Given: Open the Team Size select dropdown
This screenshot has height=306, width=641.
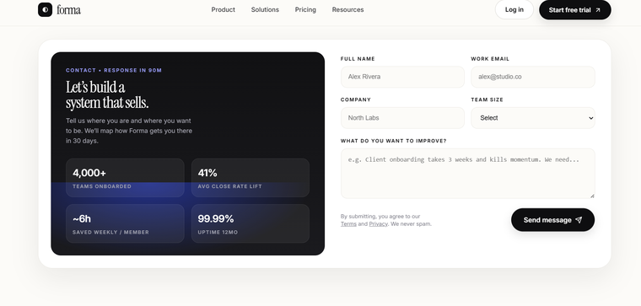Looking at the screenshot, I should [x=533, y=118].
